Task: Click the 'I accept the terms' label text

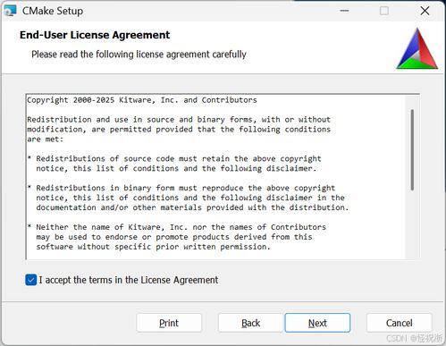Action: [x=129, y=280]
